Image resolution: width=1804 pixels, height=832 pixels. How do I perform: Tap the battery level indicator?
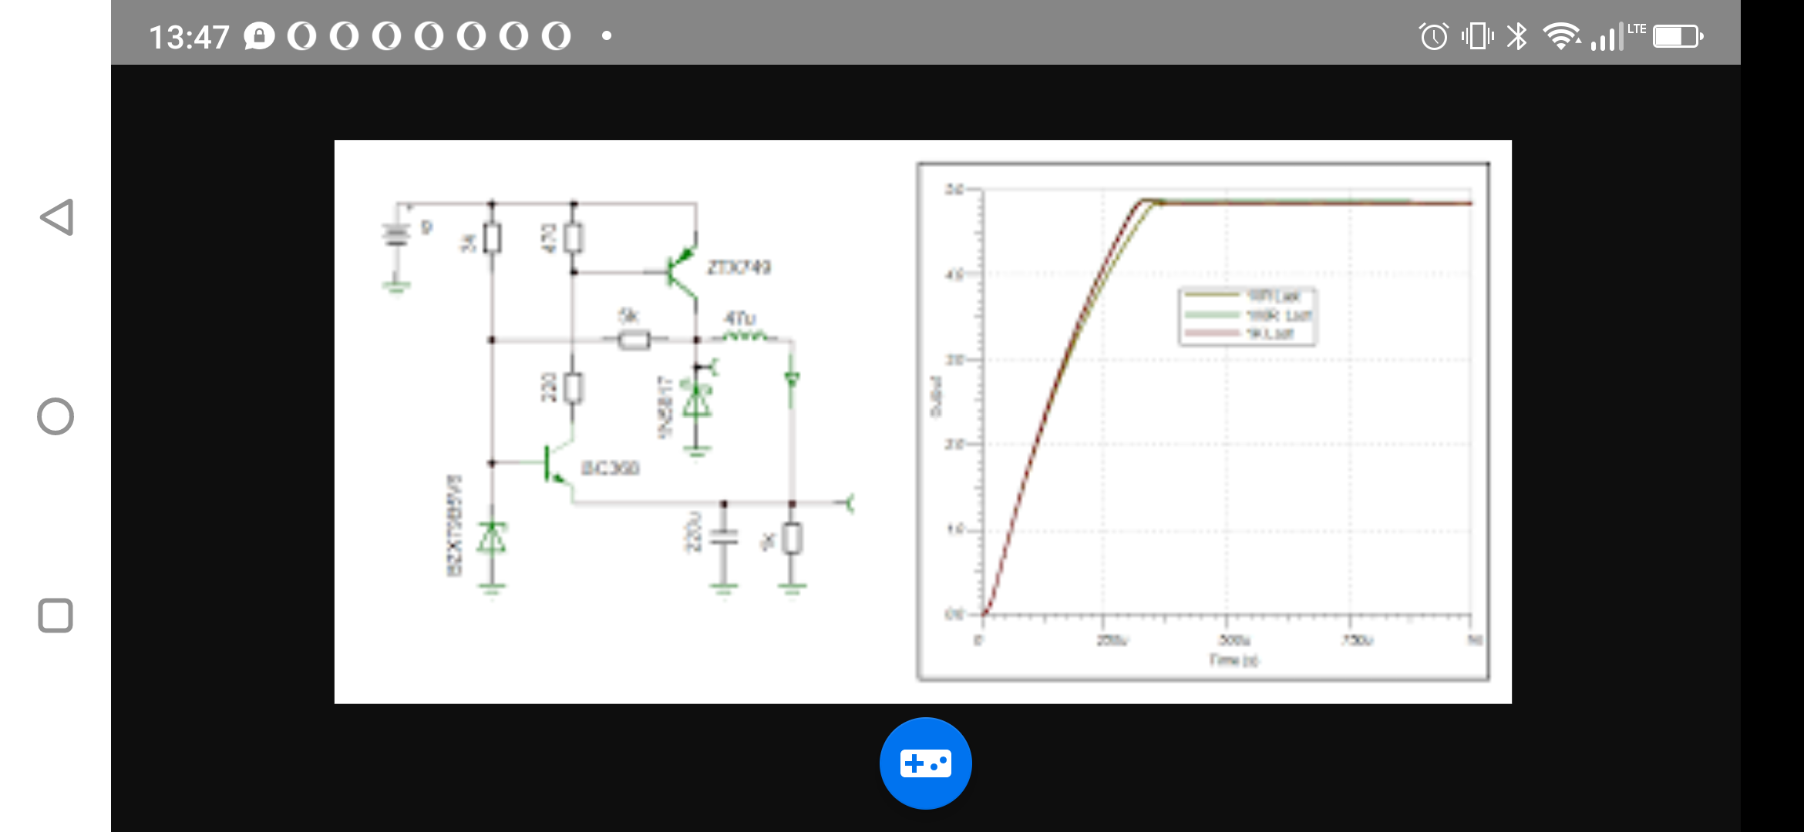(1678, 36)
